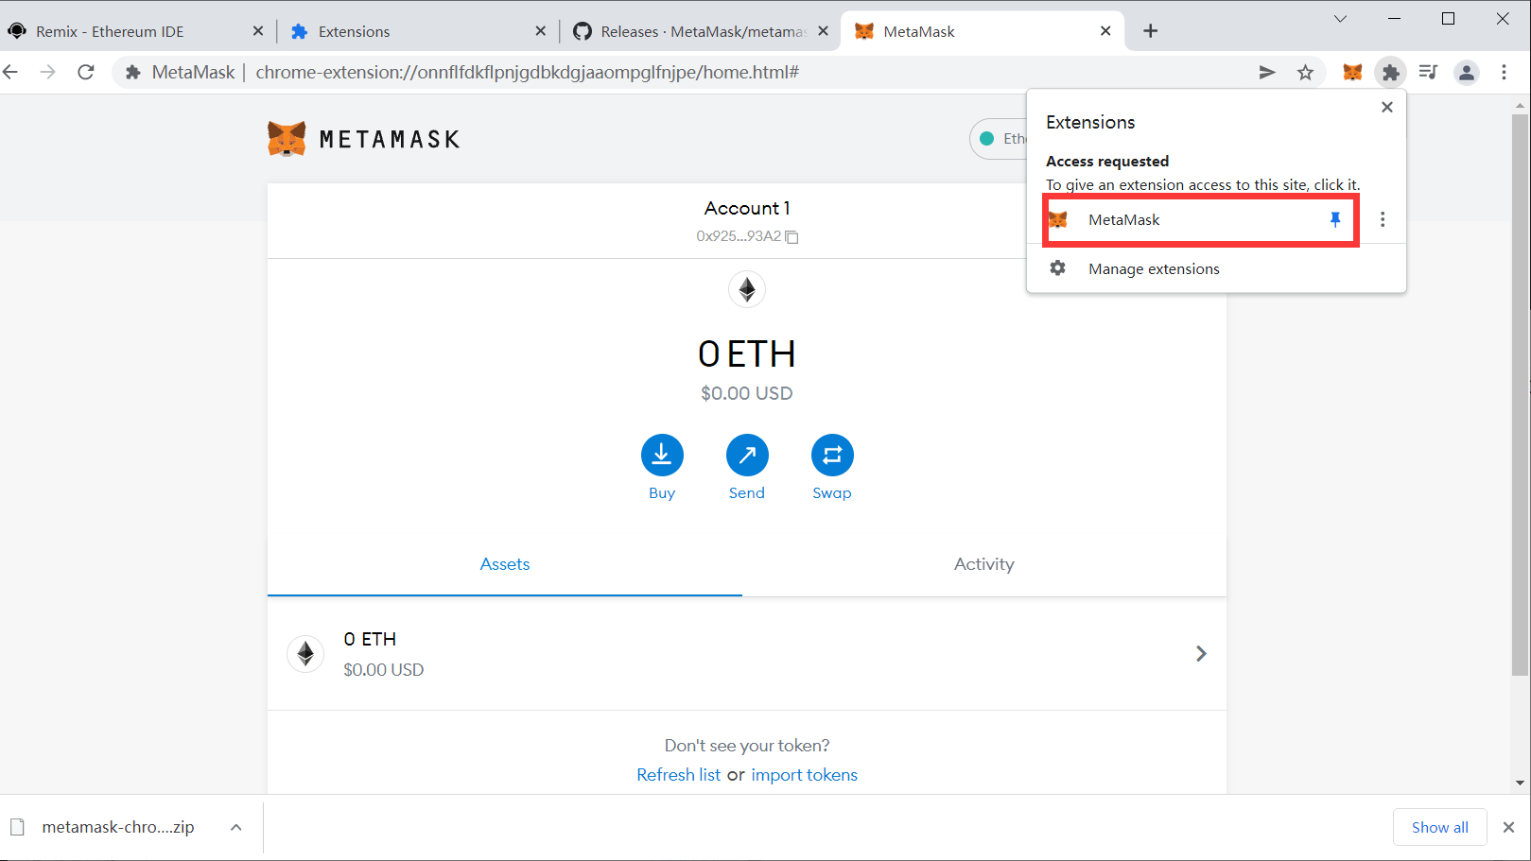Go back to the previous page
1531x861 pixels.
tap(11, 72)
